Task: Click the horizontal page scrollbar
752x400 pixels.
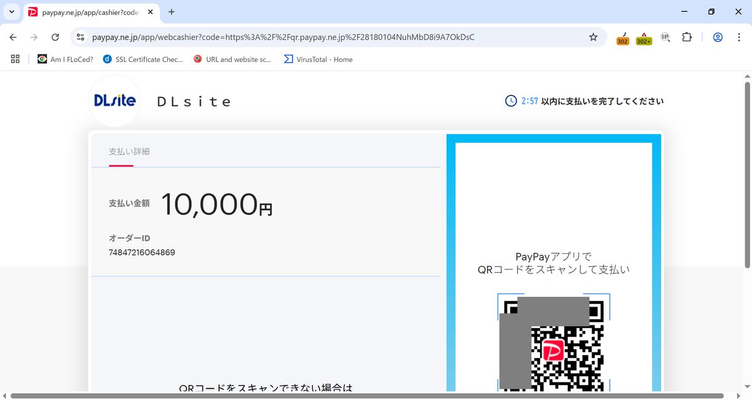Action: tap(367, 396)
